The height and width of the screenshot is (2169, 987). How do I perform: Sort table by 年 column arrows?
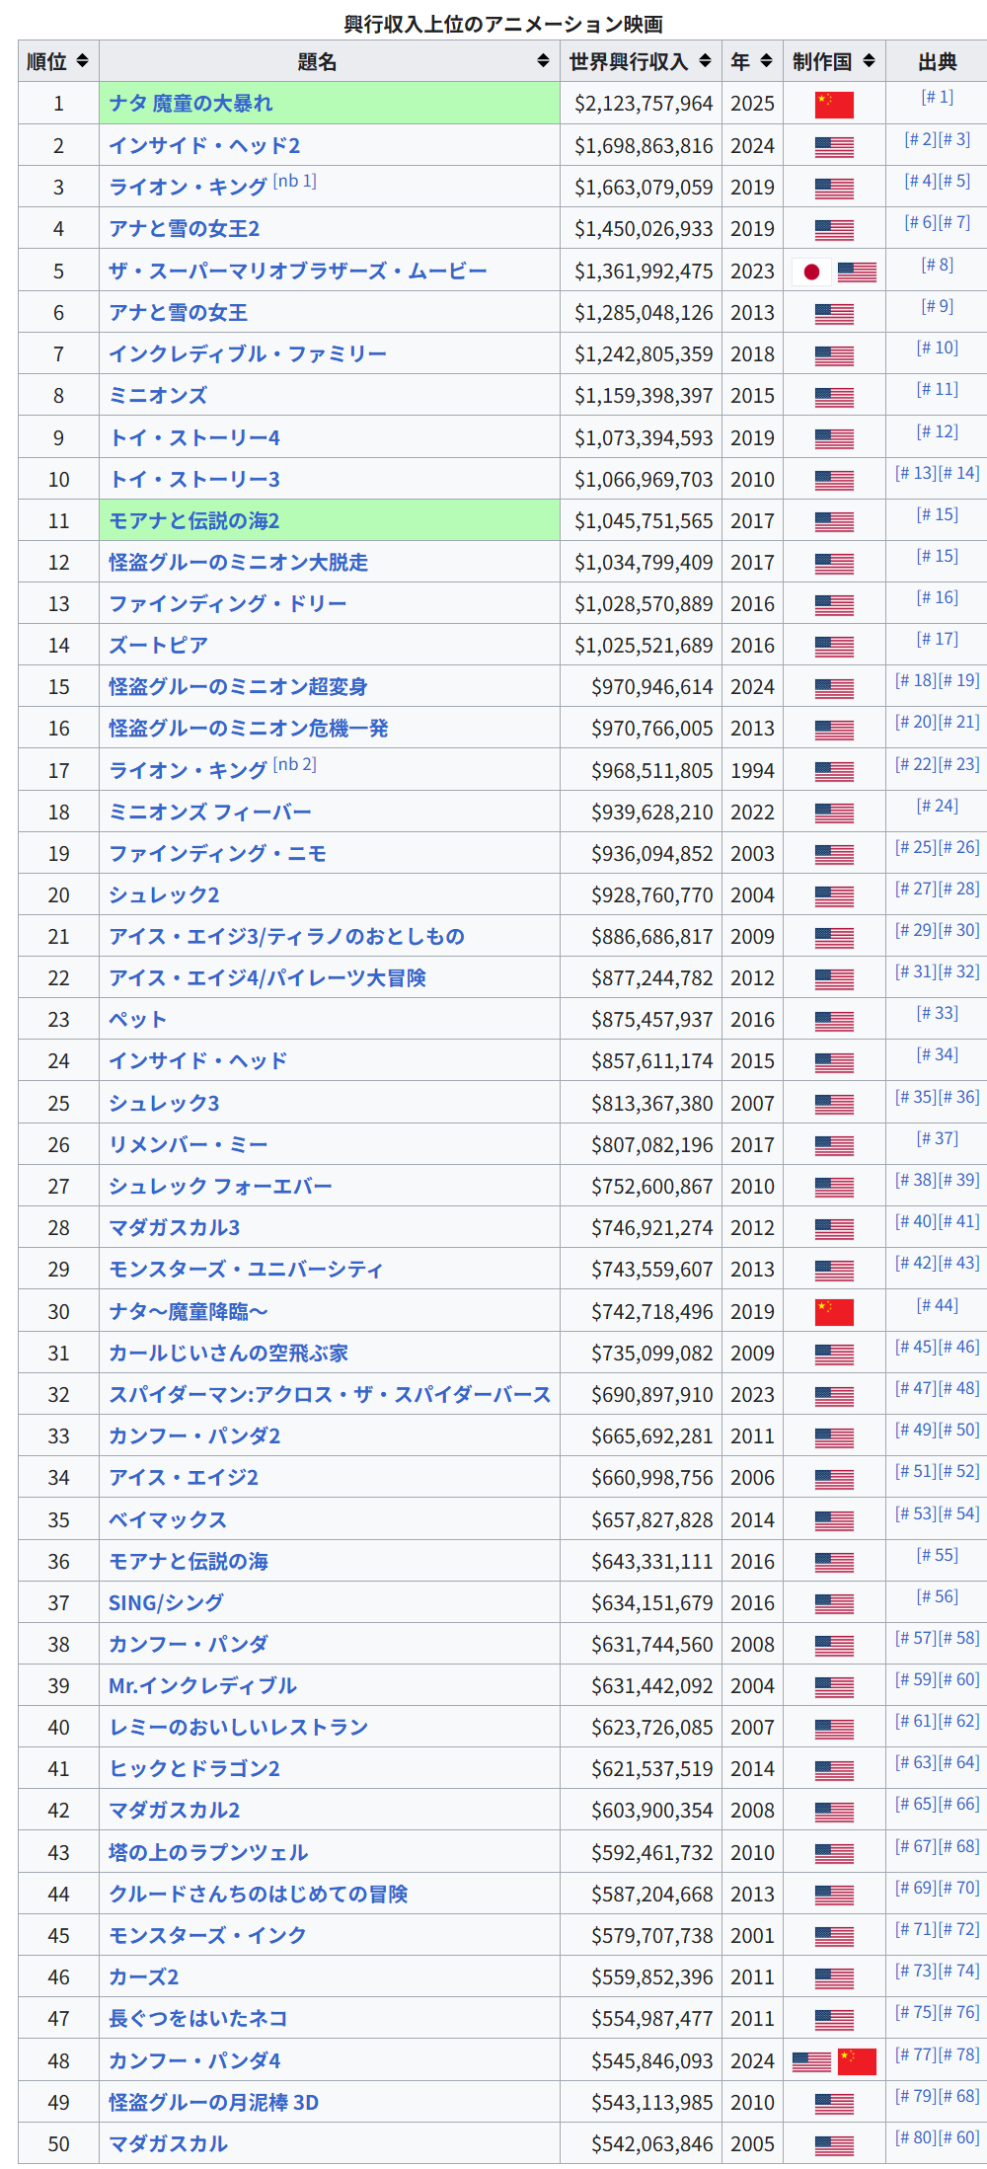(x=765, y=61)
